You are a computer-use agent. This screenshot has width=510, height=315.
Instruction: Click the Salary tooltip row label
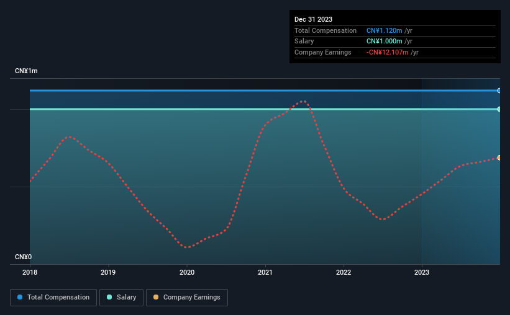click(304, 42)
